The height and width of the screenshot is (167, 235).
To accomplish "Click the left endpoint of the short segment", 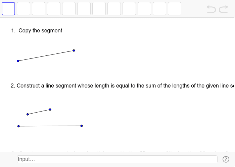I will (x=28, y=114).
